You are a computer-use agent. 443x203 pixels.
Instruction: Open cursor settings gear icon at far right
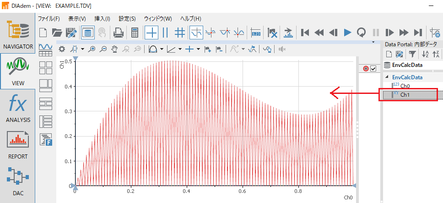pyautogui.click(x=435, y=33)
